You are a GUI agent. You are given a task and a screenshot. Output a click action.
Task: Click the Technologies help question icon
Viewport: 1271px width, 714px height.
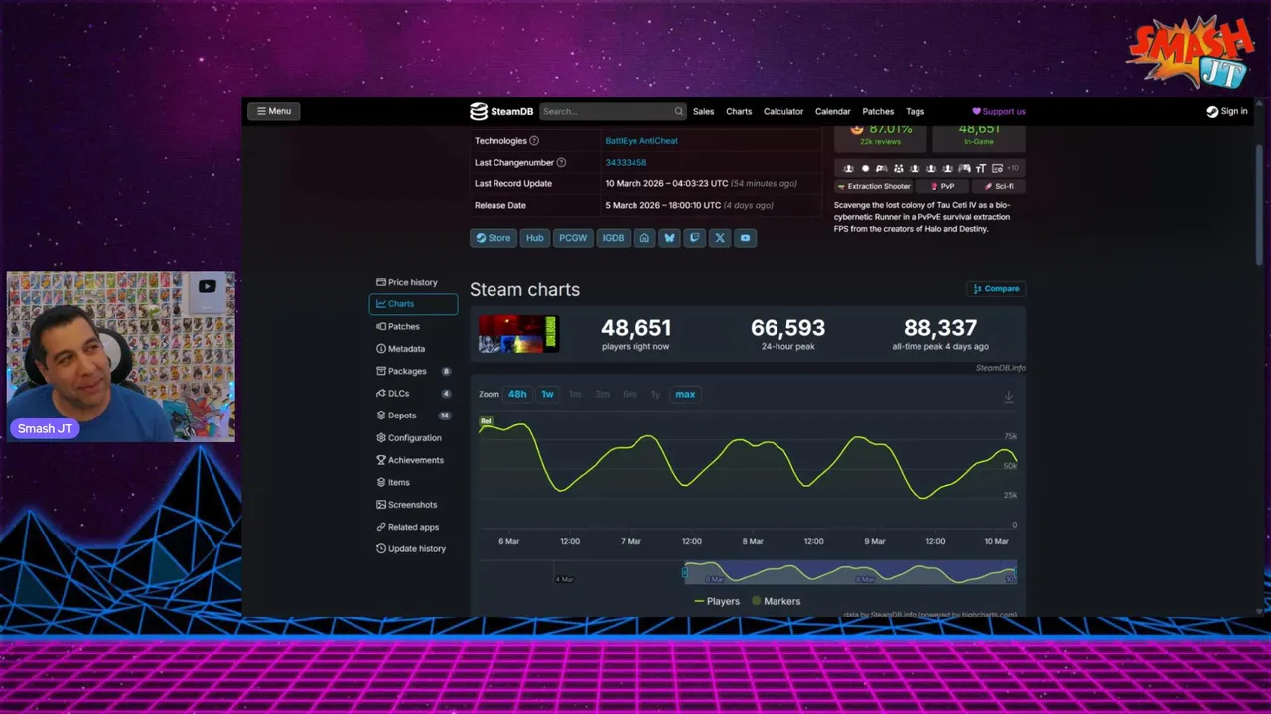click(x=534, y=140)
